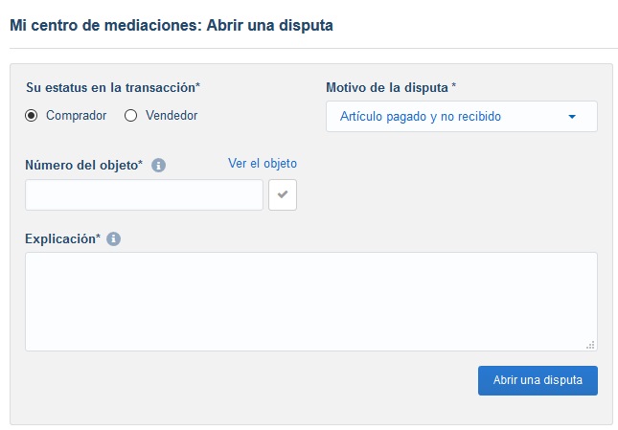Click the Explicación textarea resize handle
618x430 pixels.
click(590, 345)
